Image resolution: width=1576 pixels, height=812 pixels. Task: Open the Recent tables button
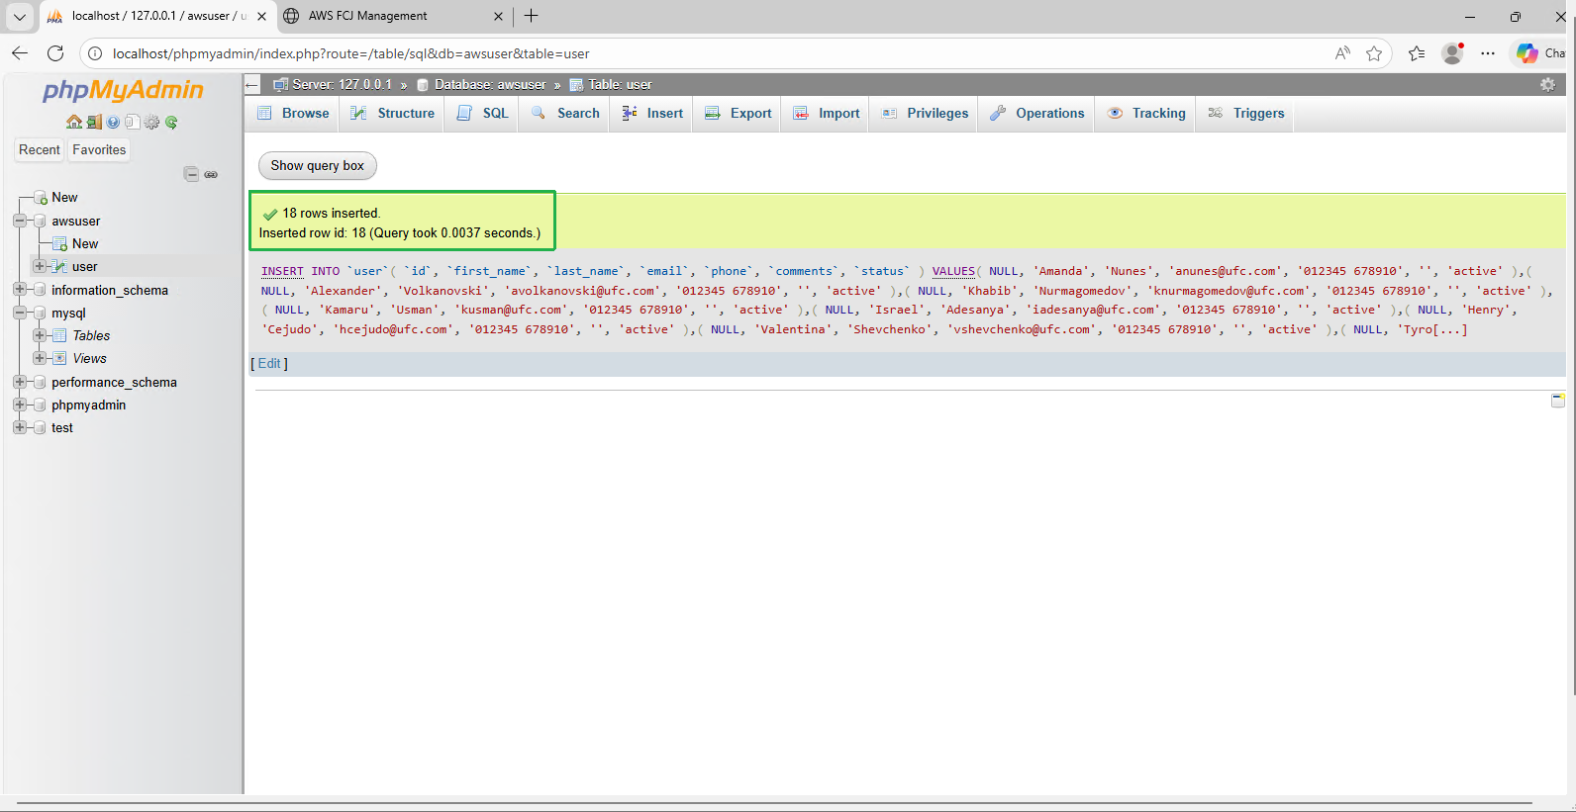(x=40, y=150)
